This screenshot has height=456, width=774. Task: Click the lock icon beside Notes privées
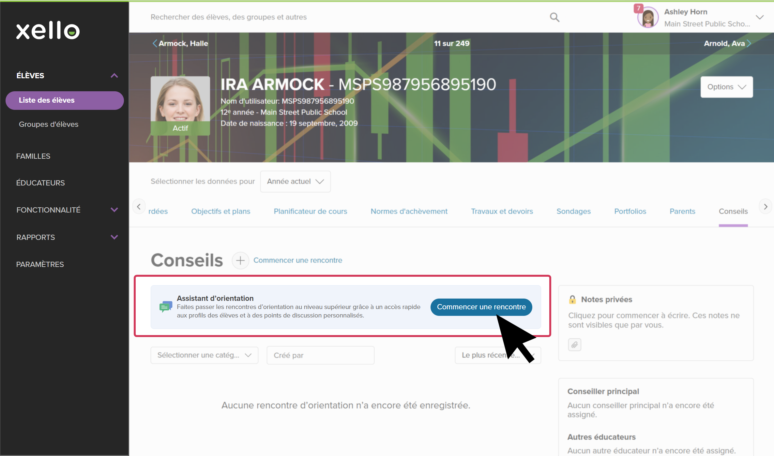click(x=572, y=299)
